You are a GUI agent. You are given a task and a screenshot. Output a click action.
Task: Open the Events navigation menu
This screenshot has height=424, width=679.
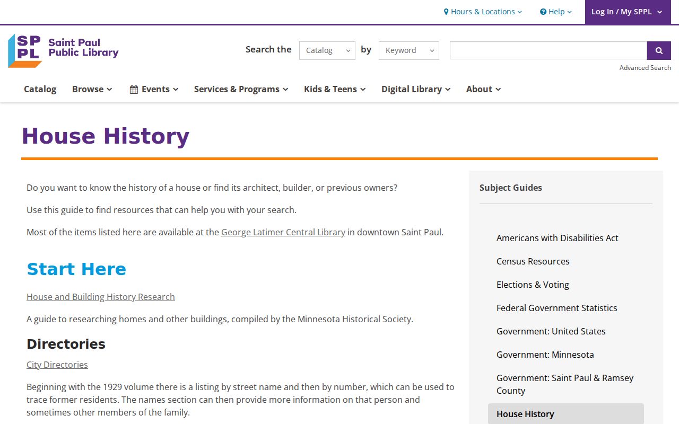point(154,89)
